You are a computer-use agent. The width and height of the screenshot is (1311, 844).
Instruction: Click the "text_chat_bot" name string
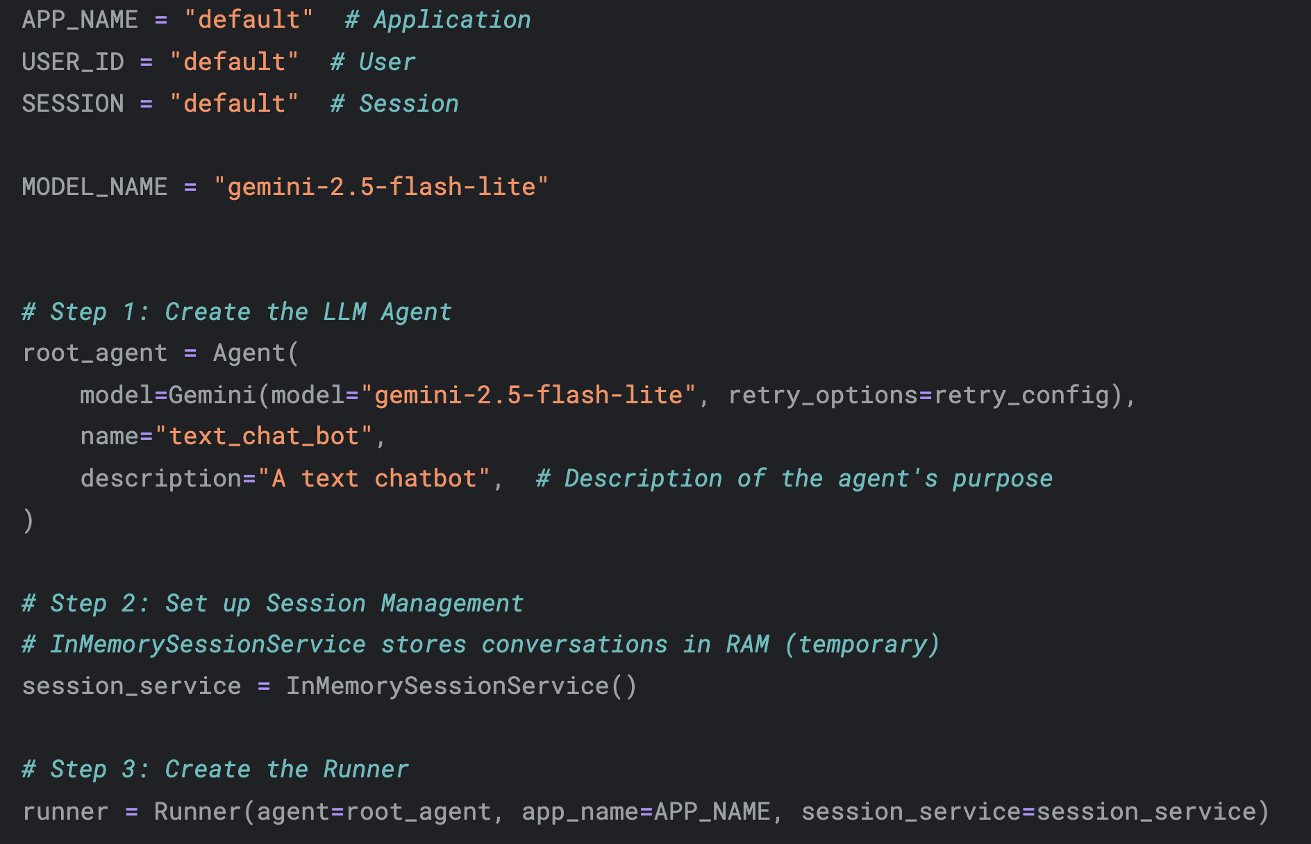(x=264, y=437)
